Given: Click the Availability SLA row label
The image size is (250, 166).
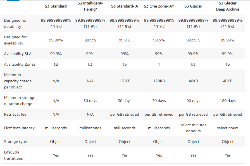Looking at the screenshot, I should [18, 54].
